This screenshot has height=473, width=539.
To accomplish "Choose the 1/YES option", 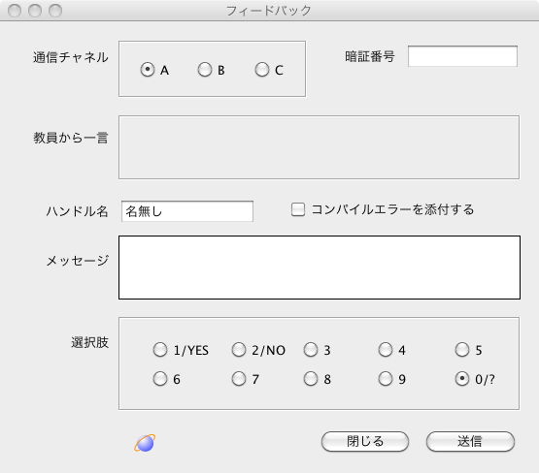I will [x=160, y=350].
